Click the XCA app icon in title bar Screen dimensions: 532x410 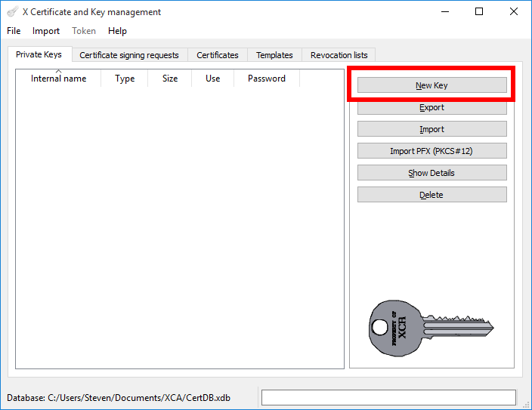pos(12,12)
